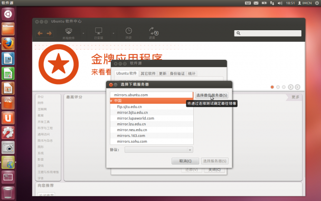The image size is (321, 201).
Task: Open the power gear session menu
Action: pyautogui.click(x=317, y=3)
